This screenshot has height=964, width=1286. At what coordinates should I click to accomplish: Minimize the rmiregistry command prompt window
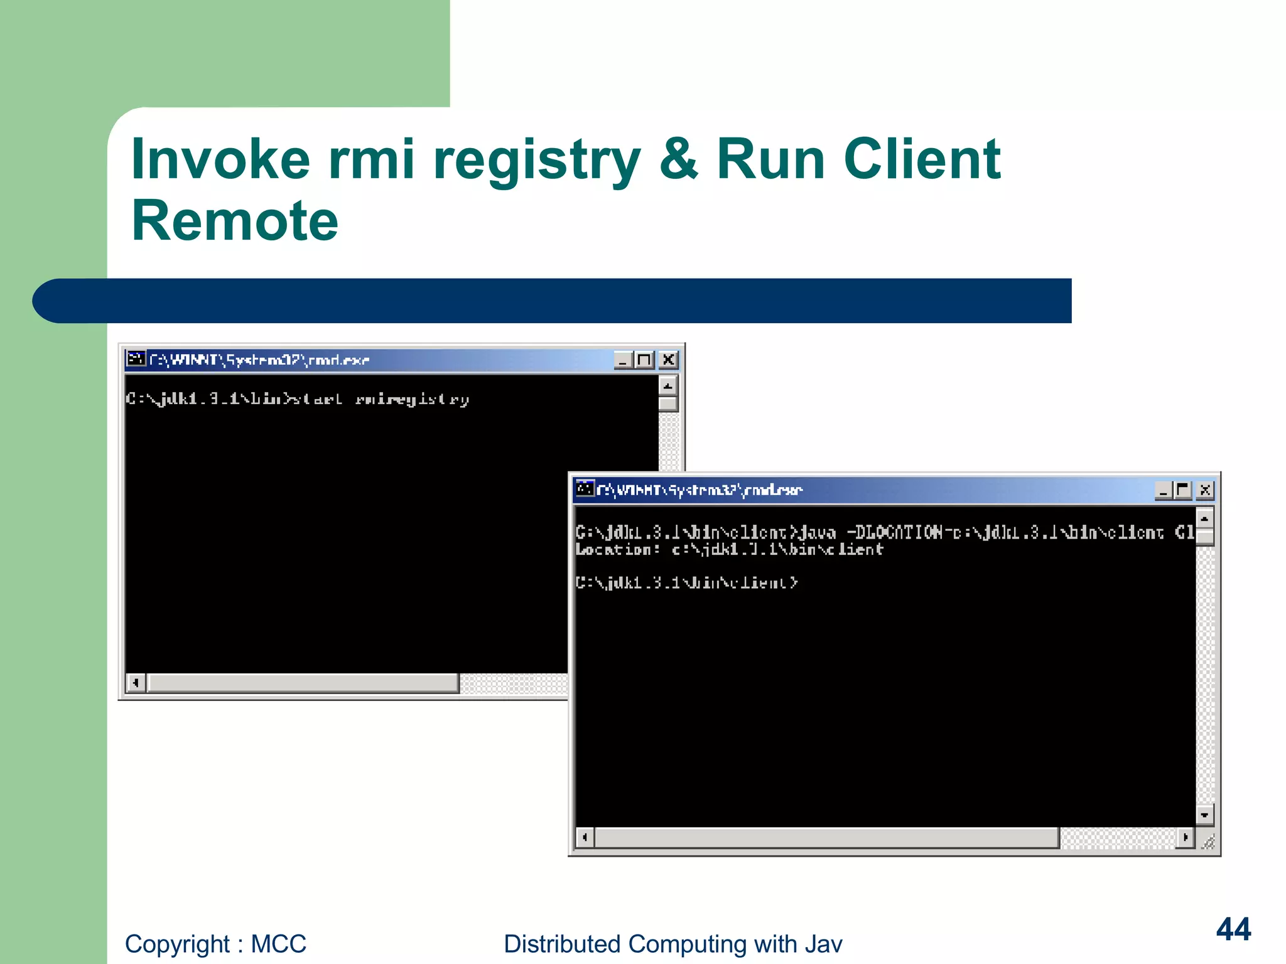pyautogui.click(x=623, y=360)
